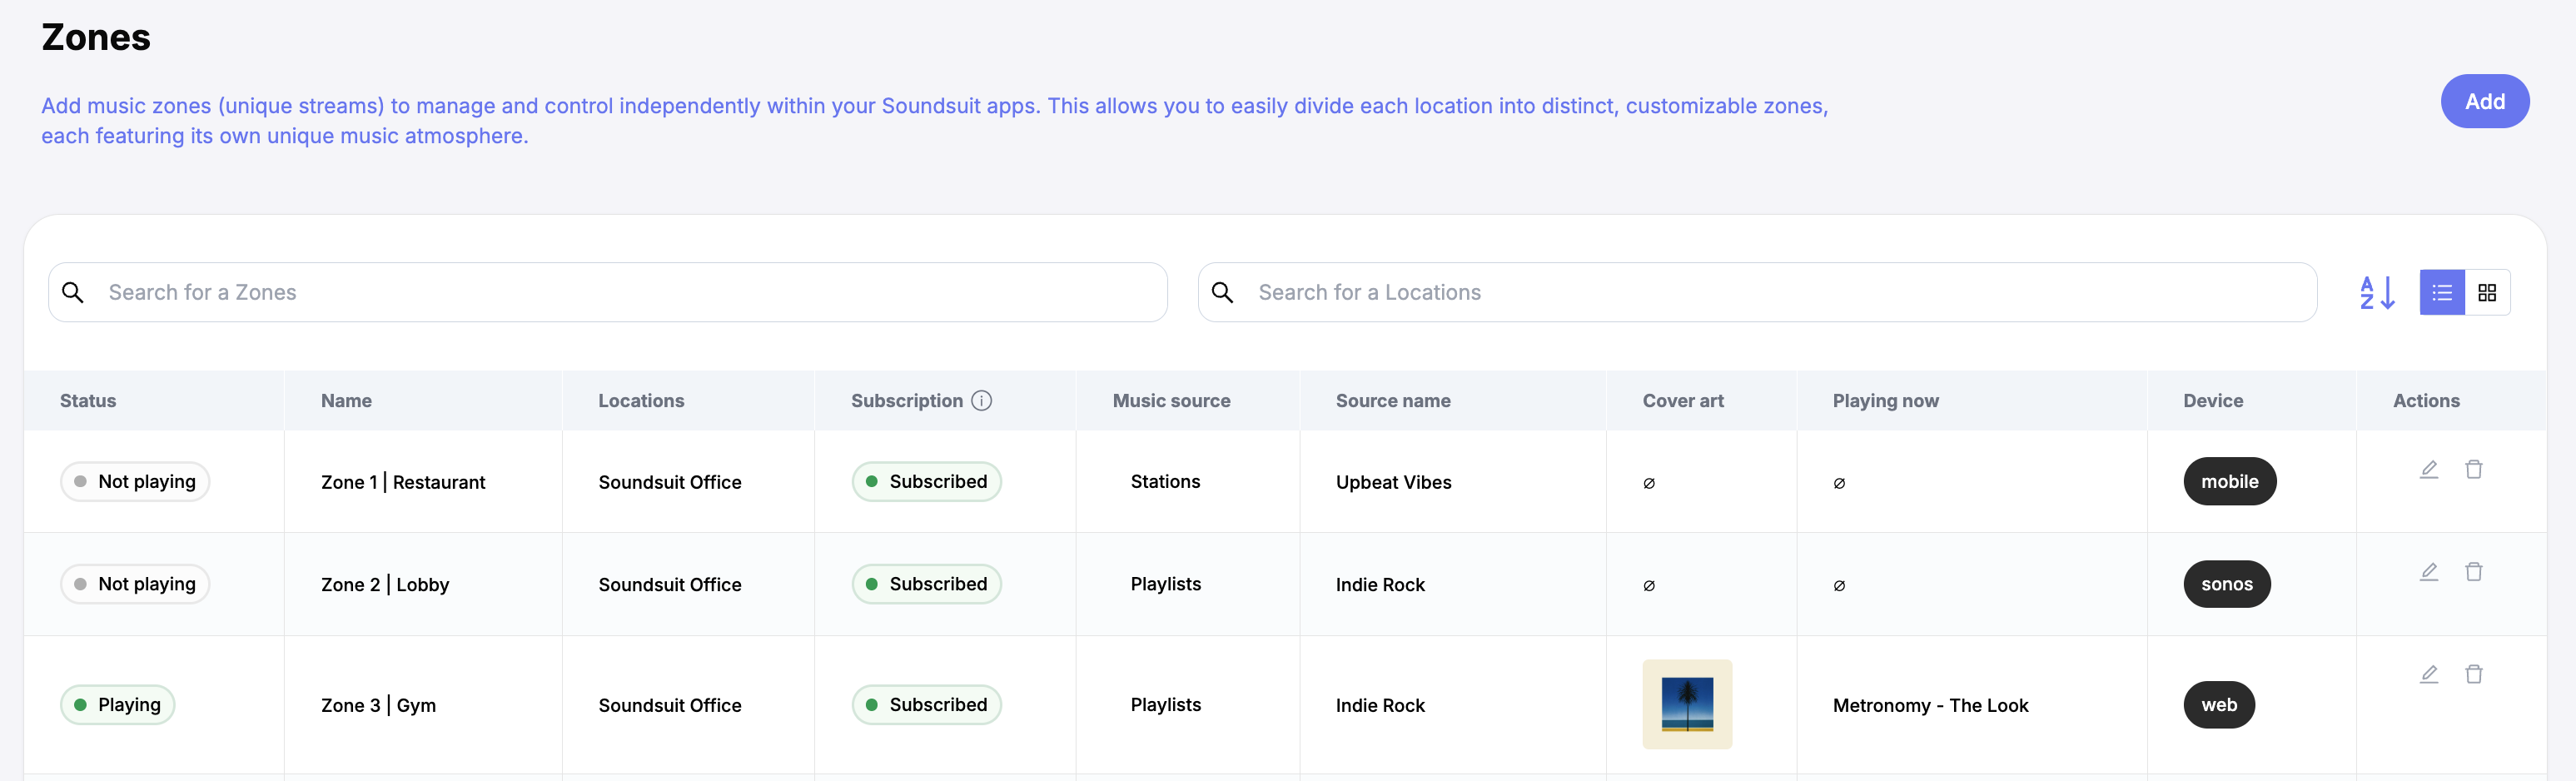The image size is (2576, 781).
Task: Sort zones alphabetically with A-Z icon
Action: [2377, 292]
